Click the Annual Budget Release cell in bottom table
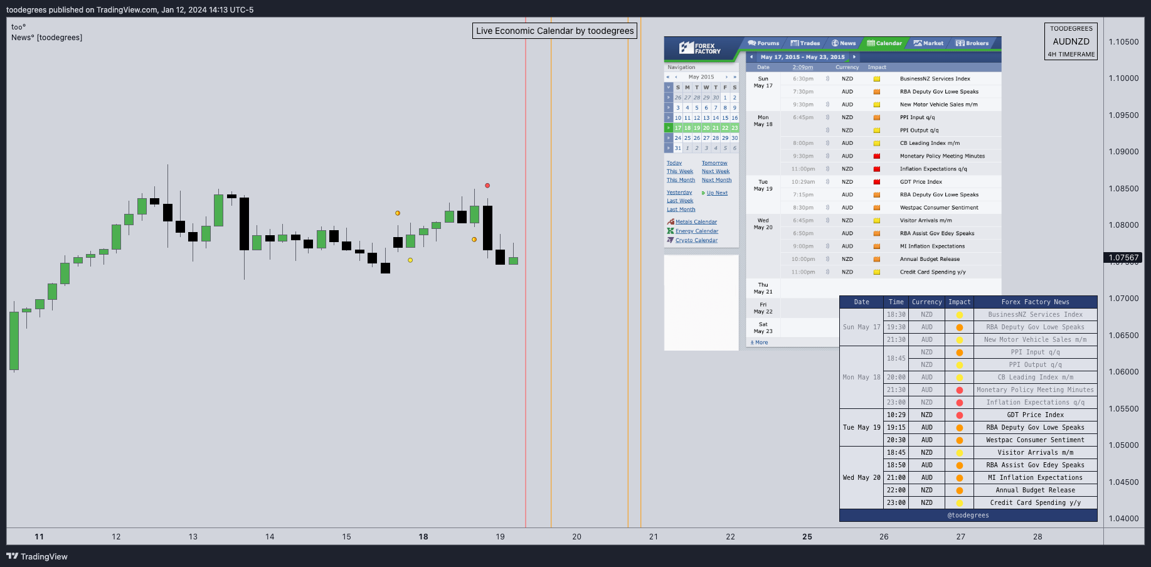 1035,490
